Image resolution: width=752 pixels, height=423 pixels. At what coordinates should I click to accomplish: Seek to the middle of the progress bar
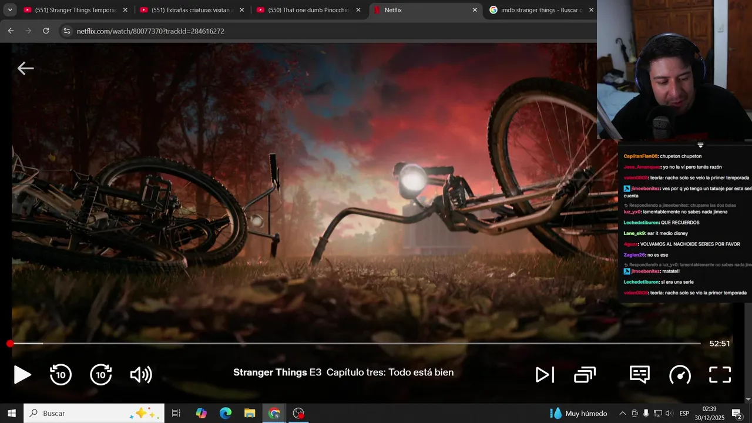(355, 344)
